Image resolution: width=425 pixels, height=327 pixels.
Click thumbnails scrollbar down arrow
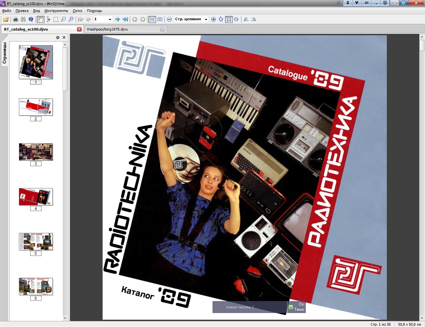point(65,318)
